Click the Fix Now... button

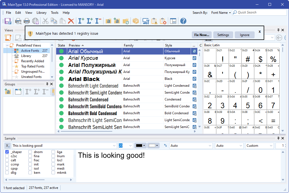click(202, 35)
